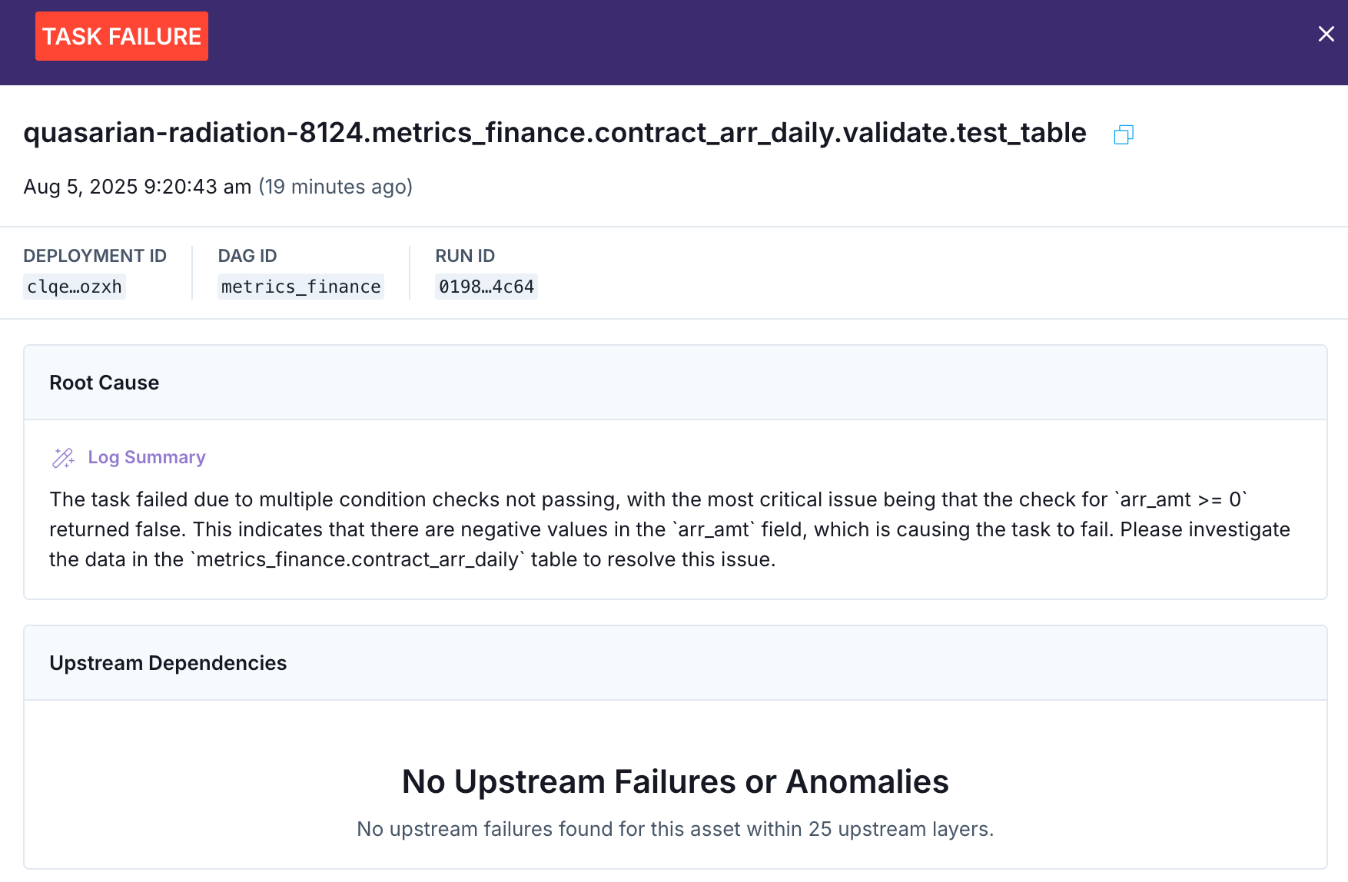Click the RUN ID label
Screen dimensions: 1348x882
pyautogui.click(x=465, y=256)
